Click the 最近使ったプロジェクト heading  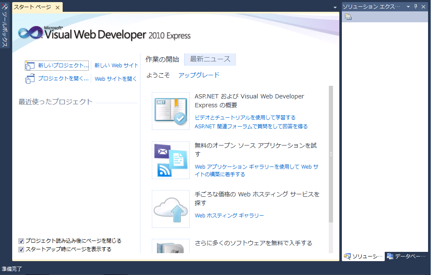55,102
